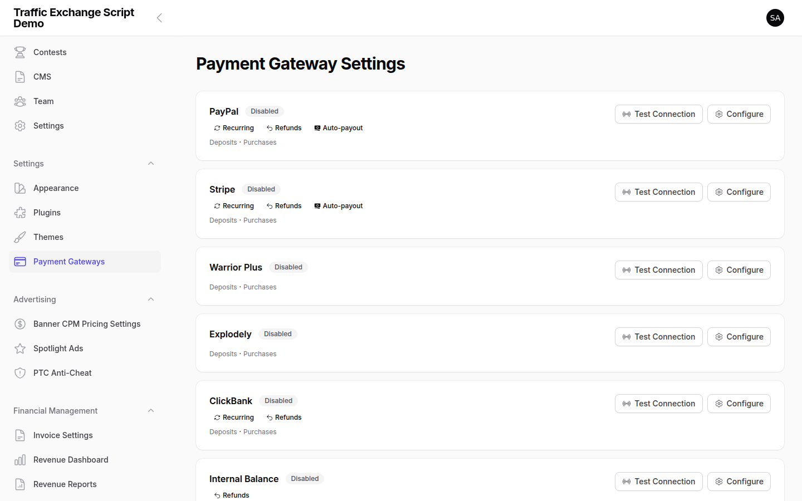Click the back chevron near the app title
The height and width of the screenshot is (501, 802).
click(159, 17)
